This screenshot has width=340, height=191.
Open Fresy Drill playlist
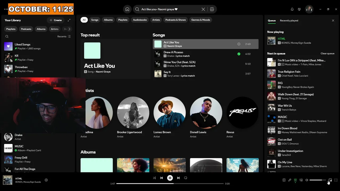38,159
